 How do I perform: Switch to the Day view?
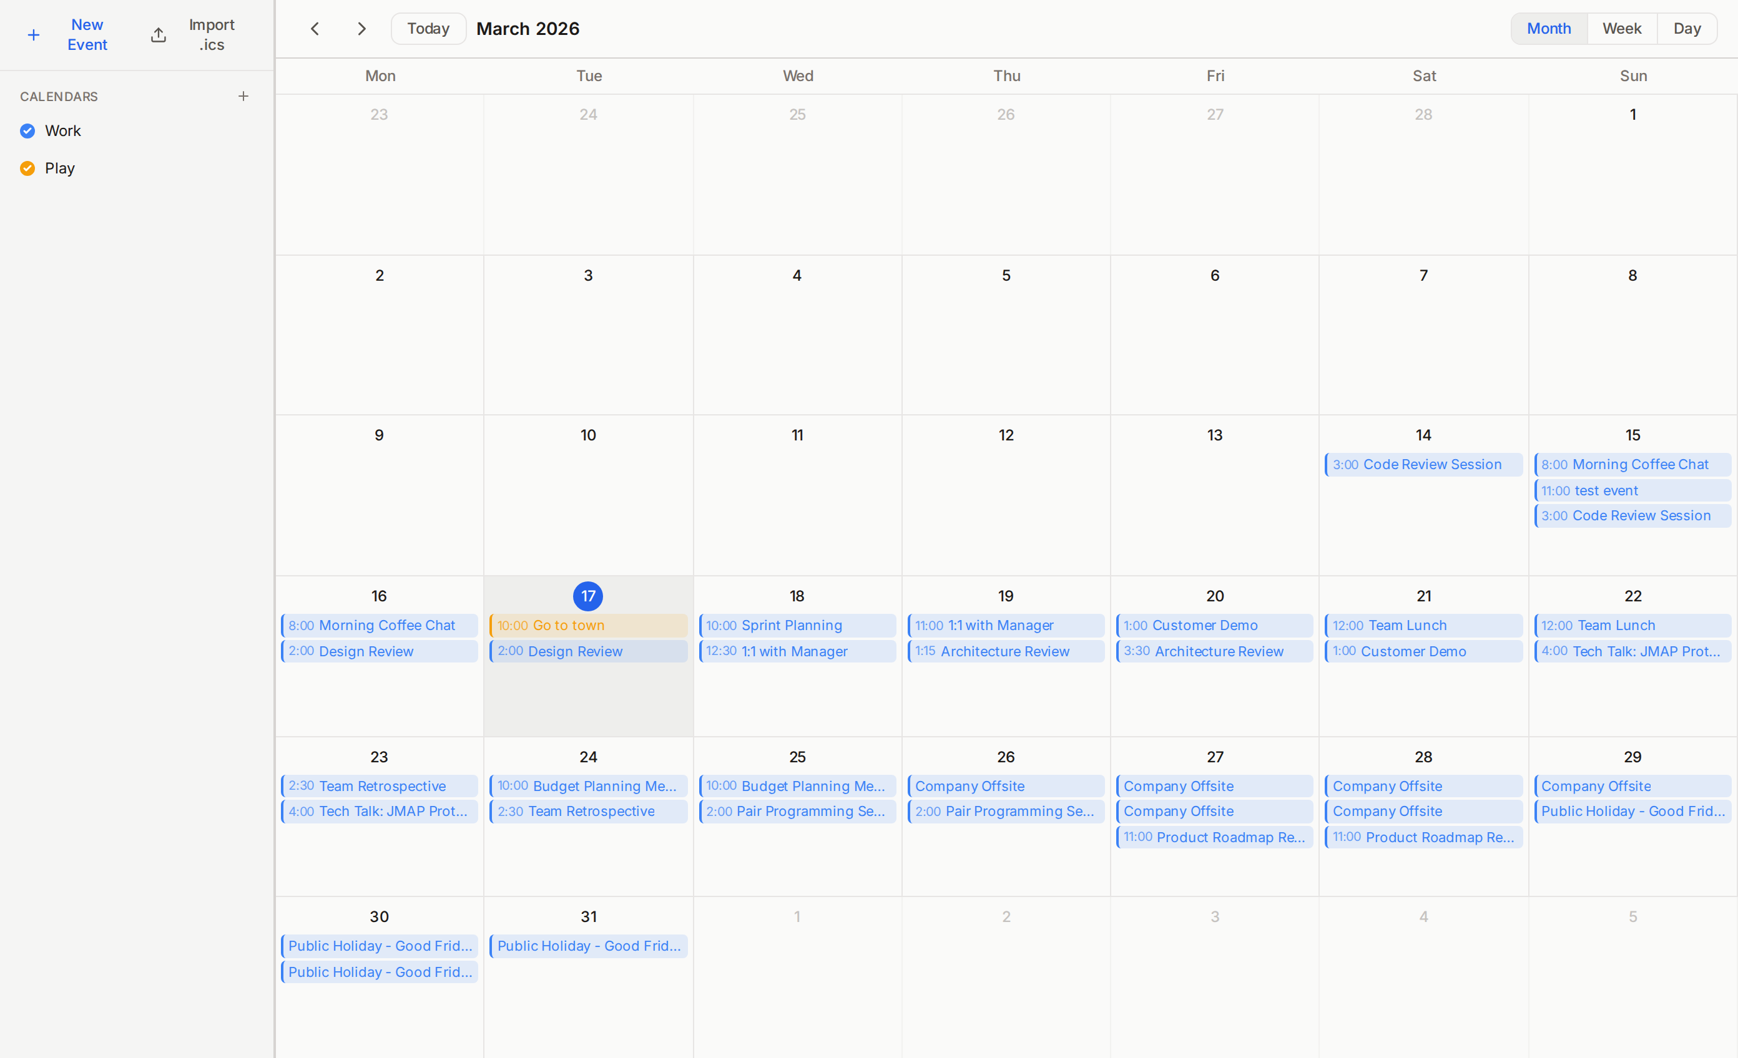point(1687,28)
